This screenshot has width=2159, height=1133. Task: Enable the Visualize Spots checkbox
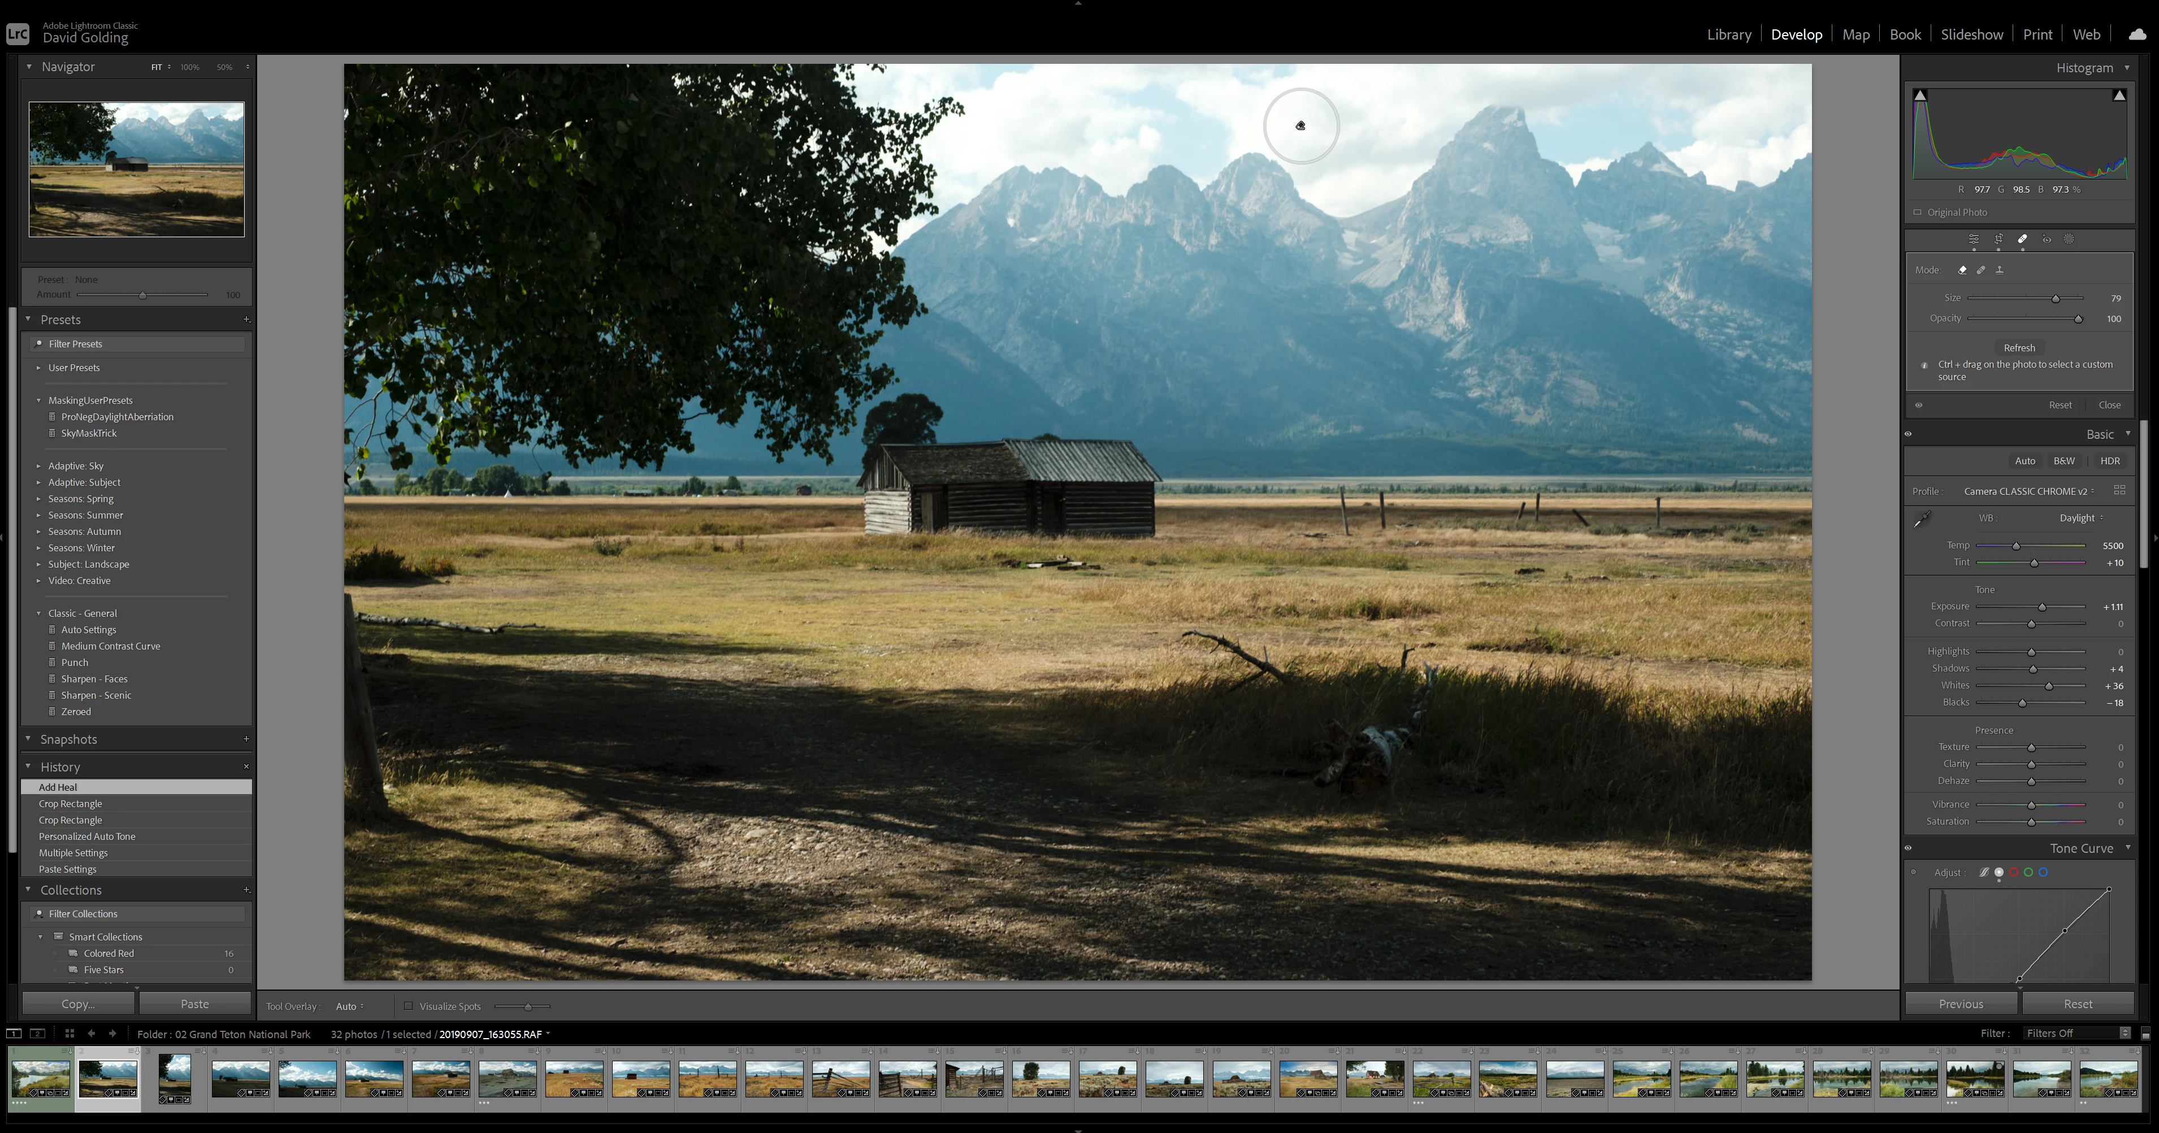pos(409,1006)
